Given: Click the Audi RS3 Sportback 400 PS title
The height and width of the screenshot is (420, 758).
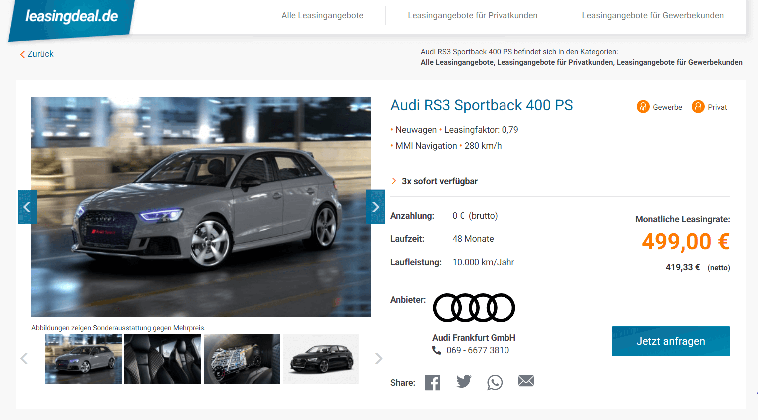Looking at the screenshot, I should (x=482, y=105).
